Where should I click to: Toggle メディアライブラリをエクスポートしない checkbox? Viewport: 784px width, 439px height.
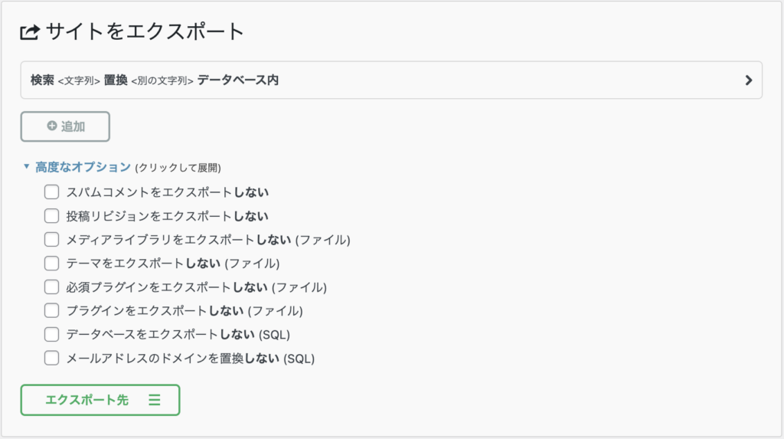pyautogui.click(x=51, y=240)
